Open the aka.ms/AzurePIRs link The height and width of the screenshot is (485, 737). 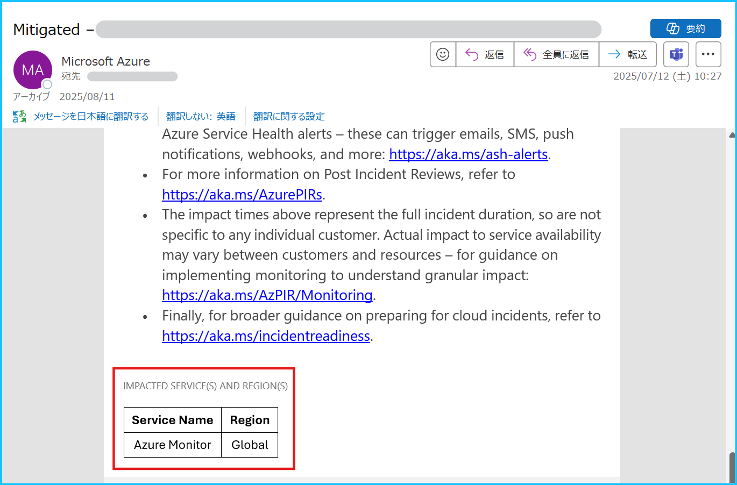coord(242,195)
